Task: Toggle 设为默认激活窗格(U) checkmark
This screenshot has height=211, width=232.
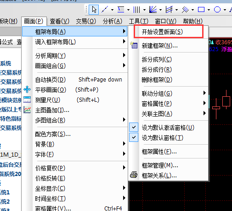Action: [x=134, y=127]
